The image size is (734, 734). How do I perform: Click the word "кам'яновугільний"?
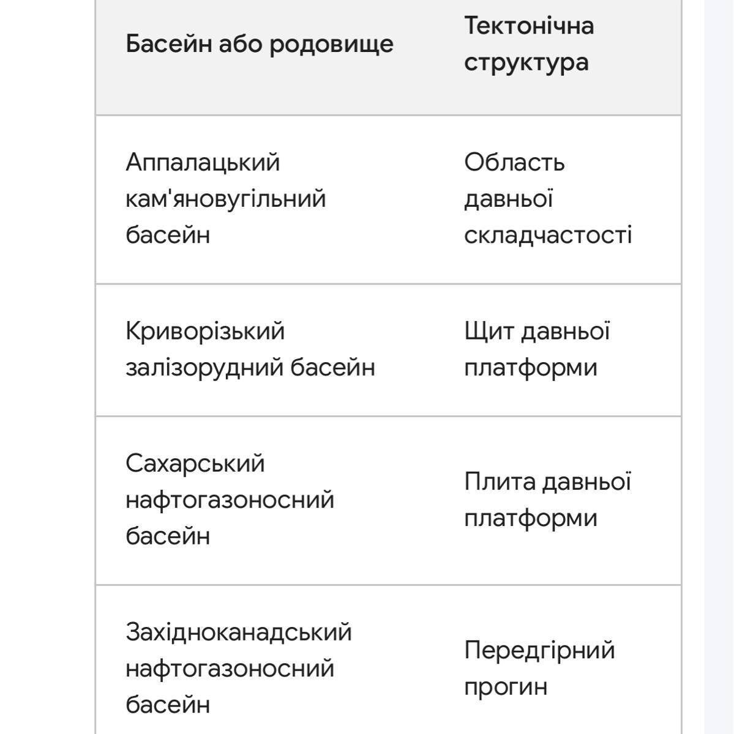[225, 199]
